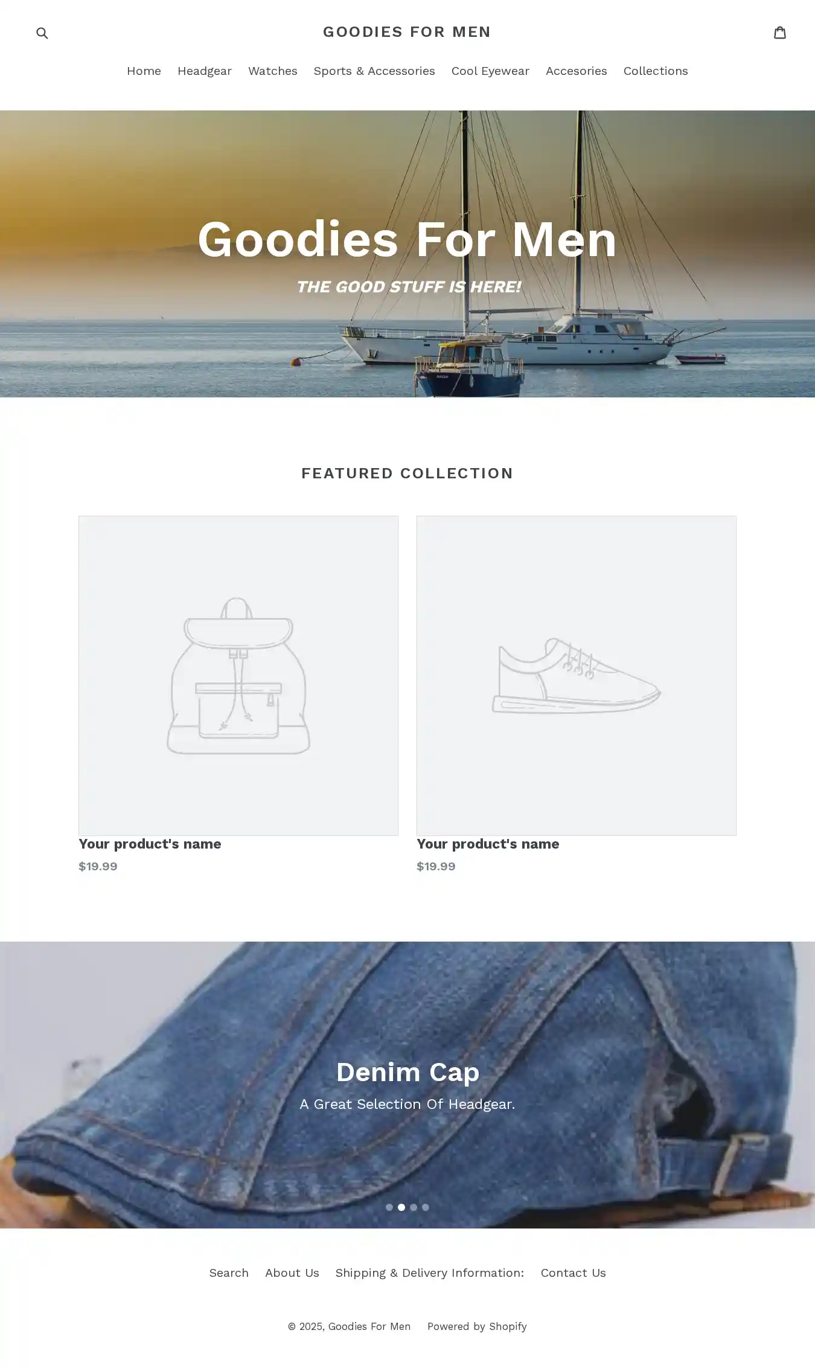Open the Accesories menu item
815x1368 pixels.
577,71
